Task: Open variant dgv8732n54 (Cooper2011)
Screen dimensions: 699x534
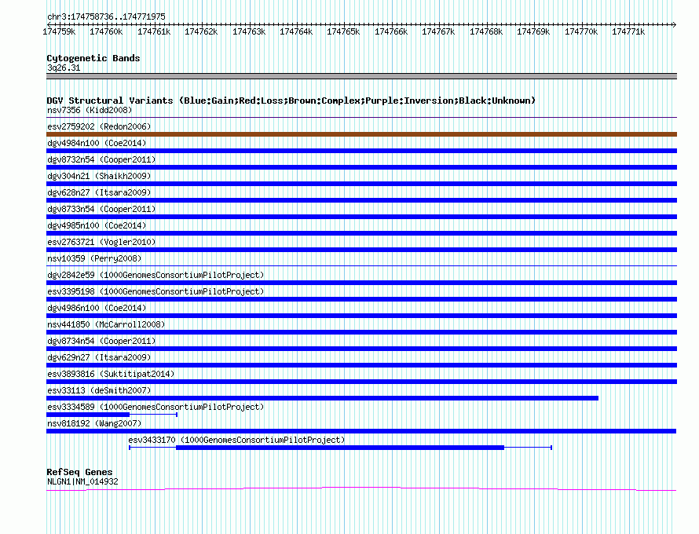Action: [x=101, y=159]
